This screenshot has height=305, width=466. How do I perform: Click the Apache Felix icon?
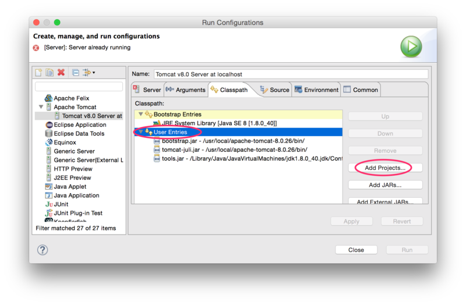click(x=48, y=98)
